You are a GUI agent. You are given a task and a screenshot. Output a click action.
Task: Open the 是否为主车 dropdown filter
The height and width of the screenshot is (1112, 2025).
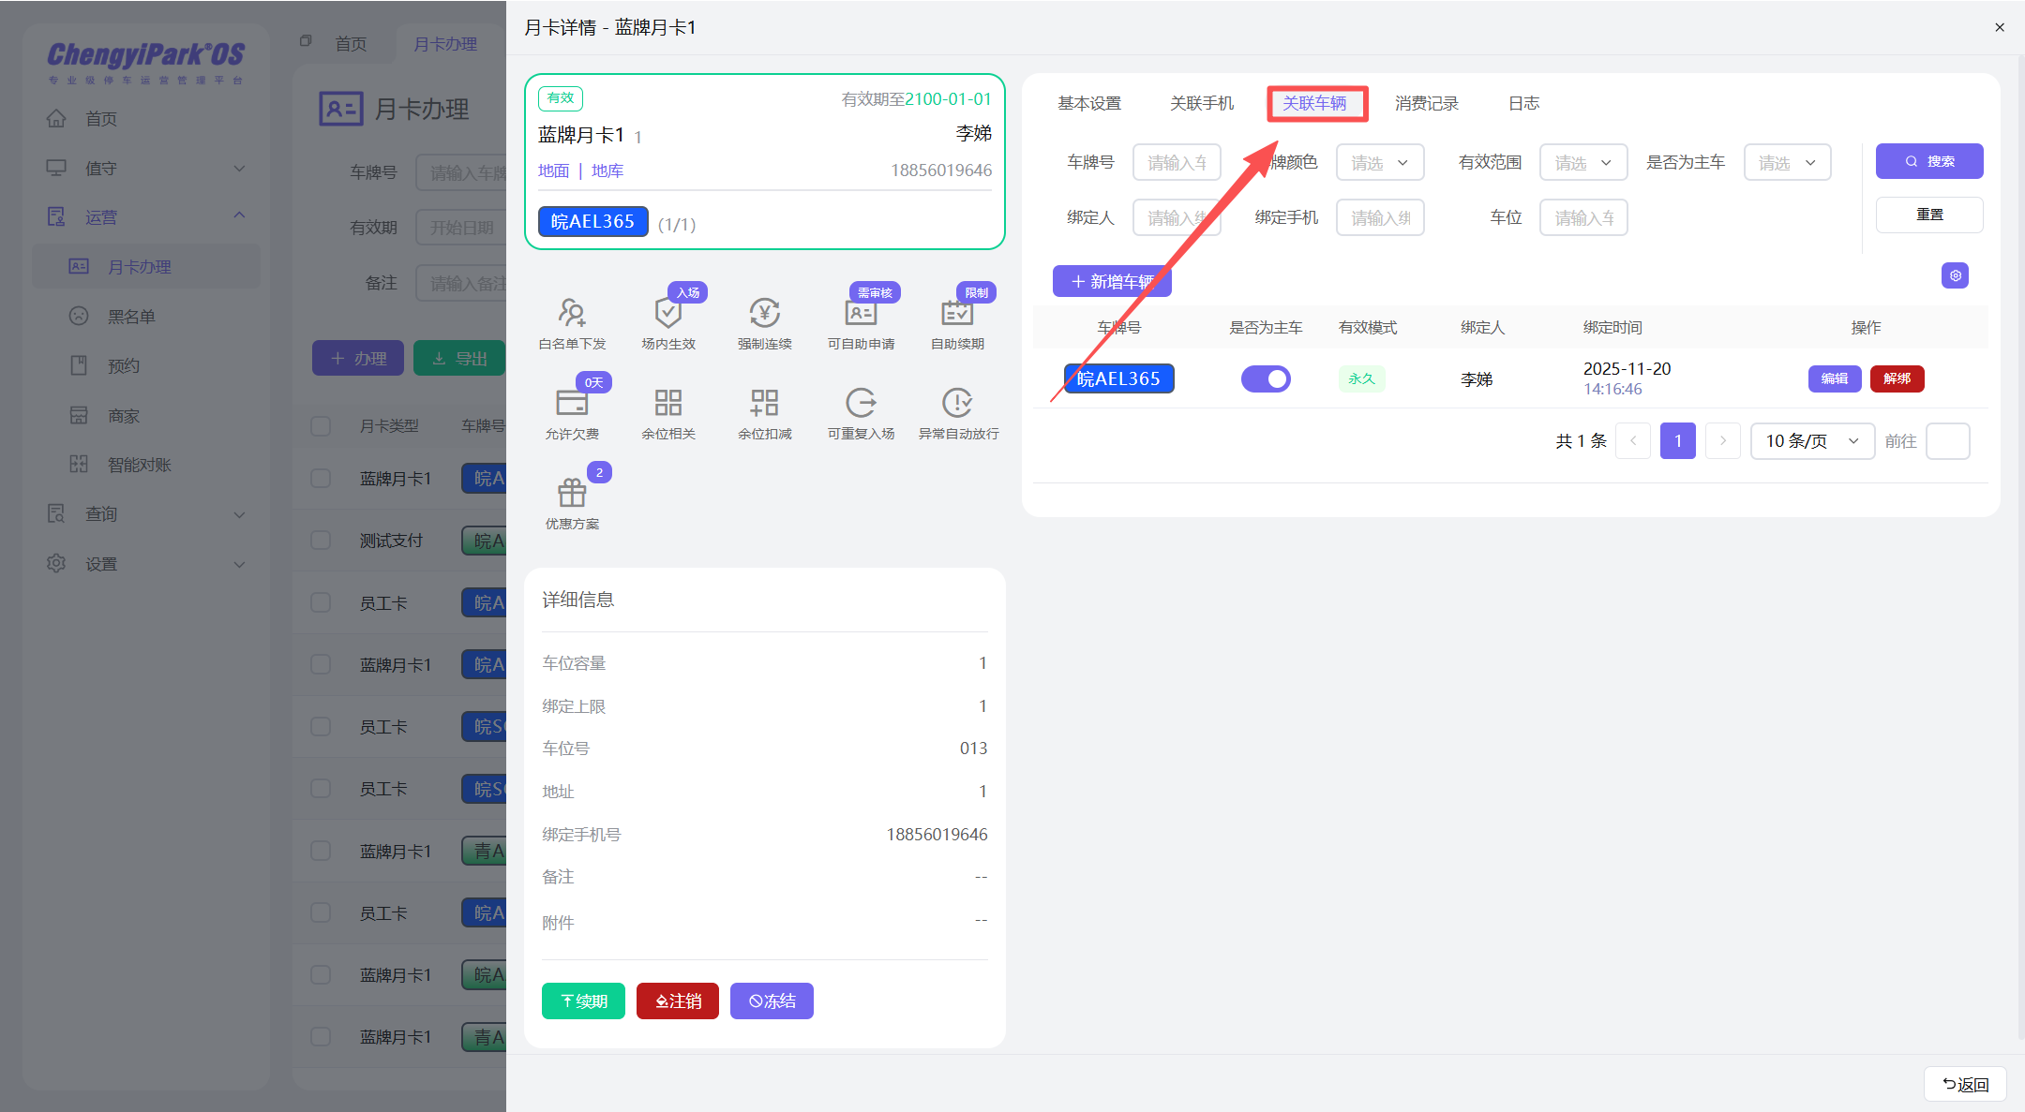[x=1787, y=163]
